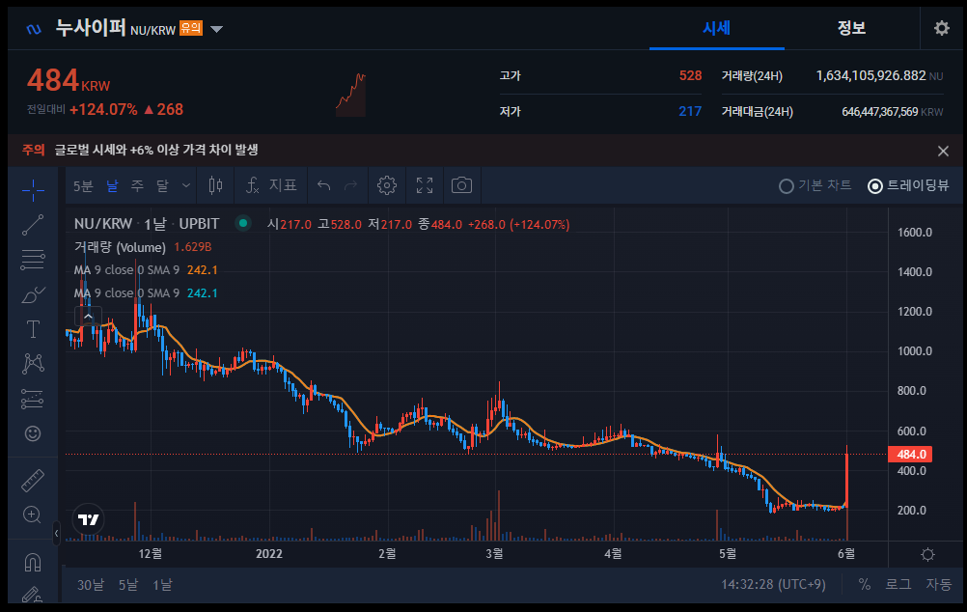This screenshot has width=967, height=612.
Task: Collapse the left drawing toolbar
Action: coord(56,534)
